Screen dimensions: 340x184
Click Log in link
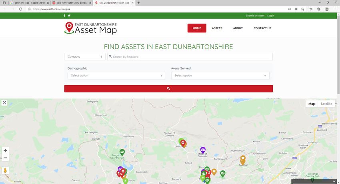coord(271,16)
